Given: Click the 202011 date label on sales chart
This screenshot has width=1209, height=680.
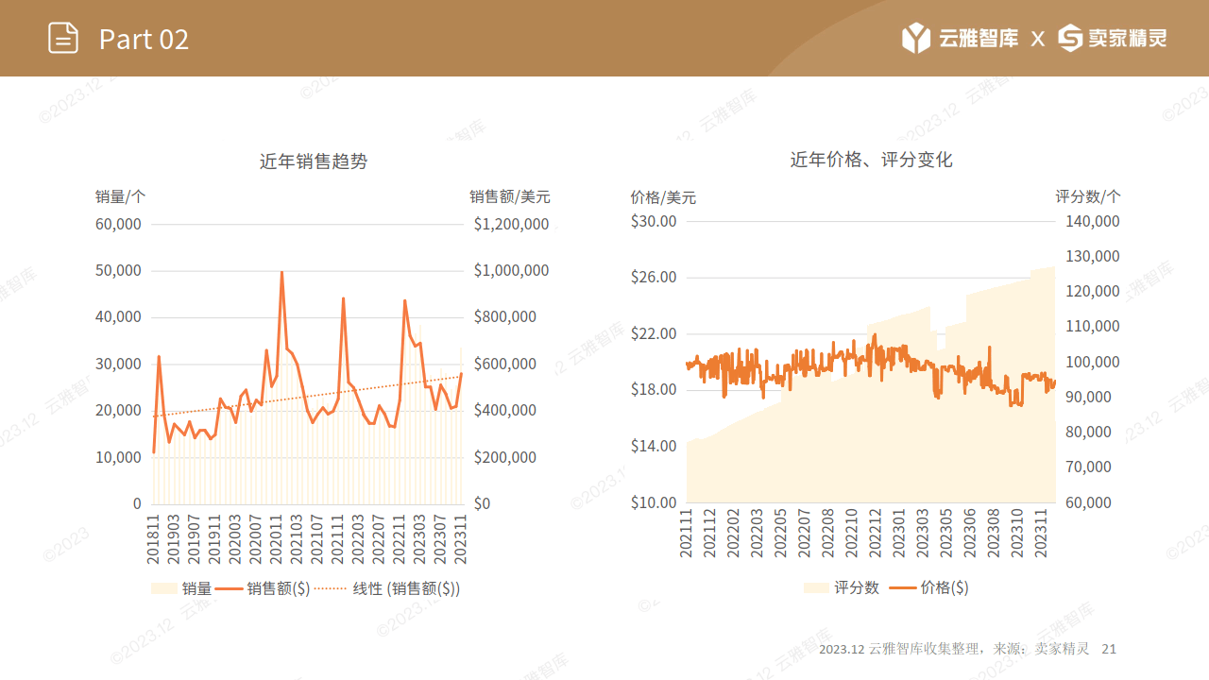Looking at the screenshot, I should (277, 538).
